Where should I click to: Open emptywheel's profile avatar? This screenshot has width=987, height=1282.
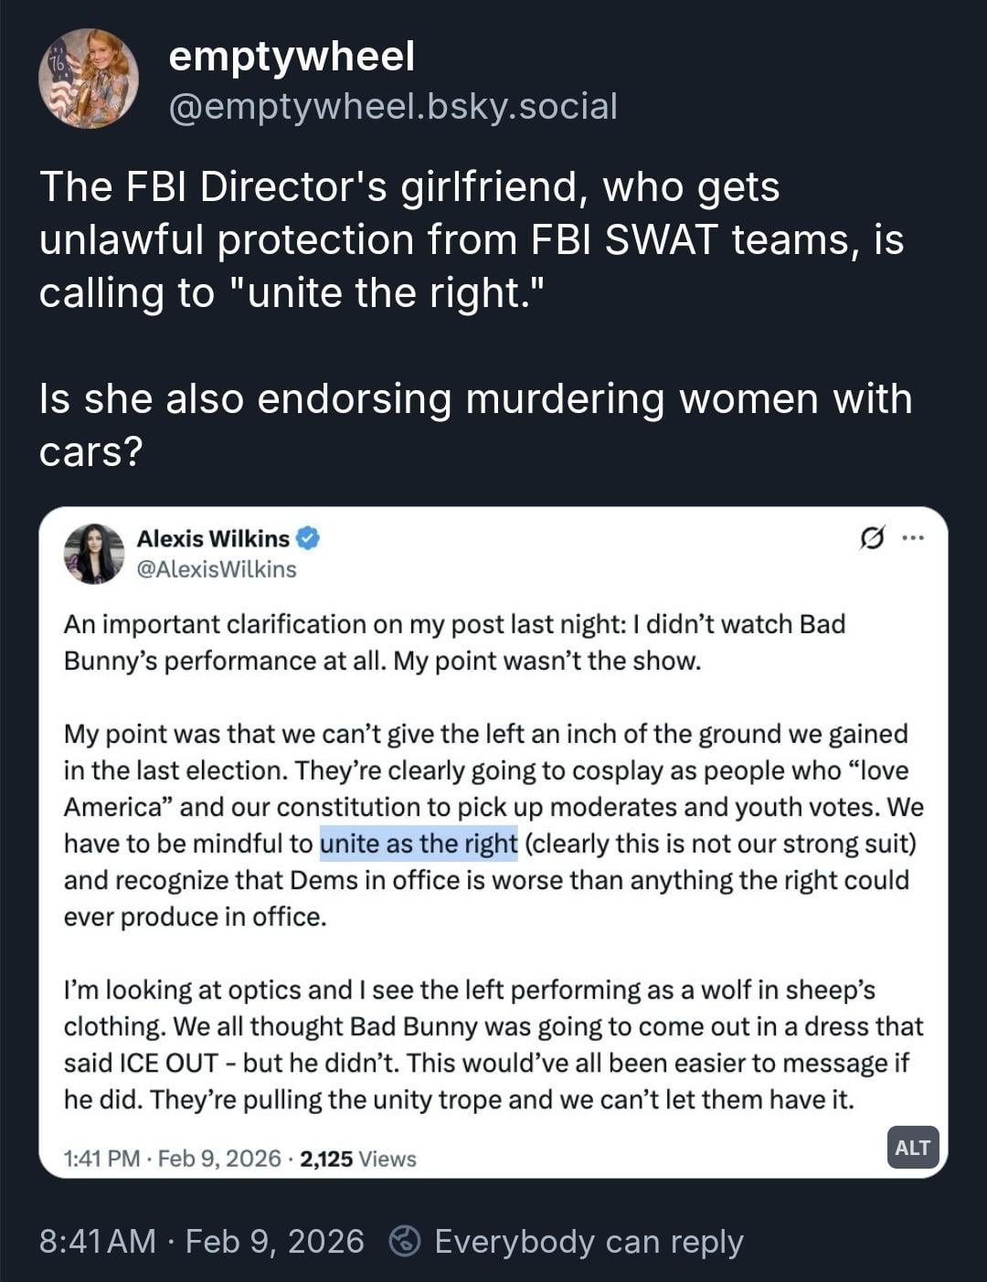(89, 79)
